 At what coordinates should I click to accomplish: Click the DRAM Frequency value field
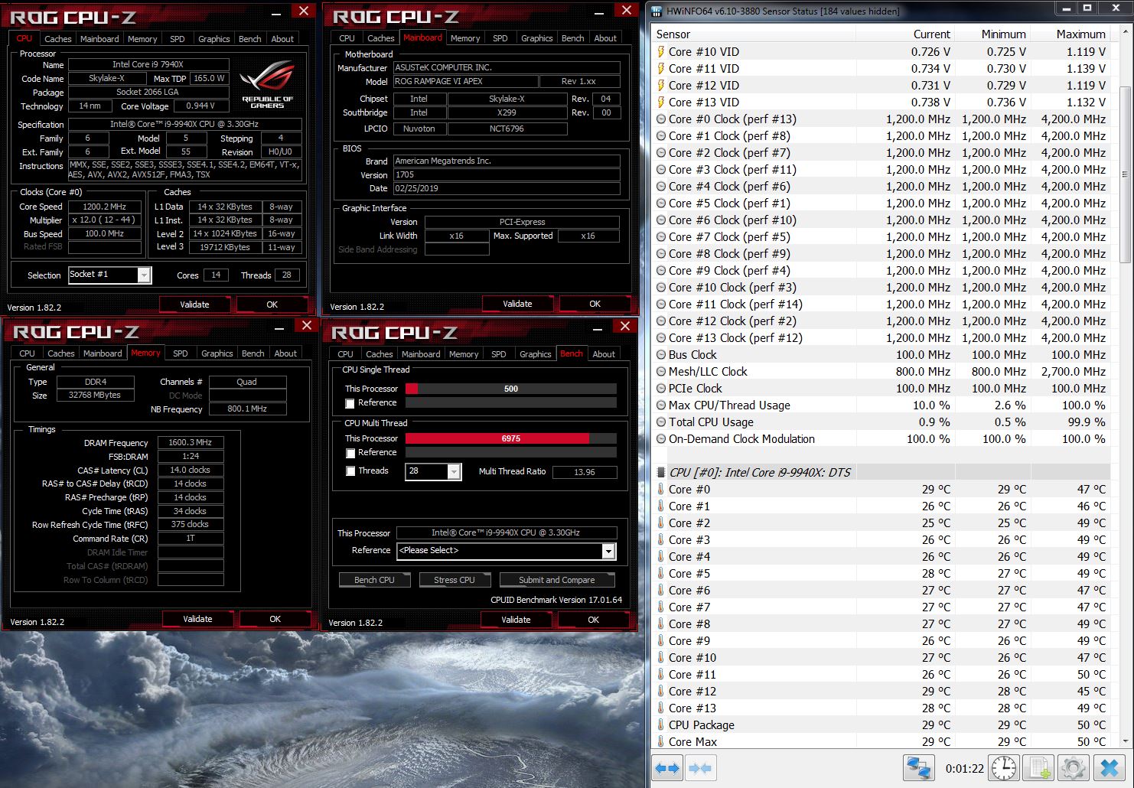[191, 443]
